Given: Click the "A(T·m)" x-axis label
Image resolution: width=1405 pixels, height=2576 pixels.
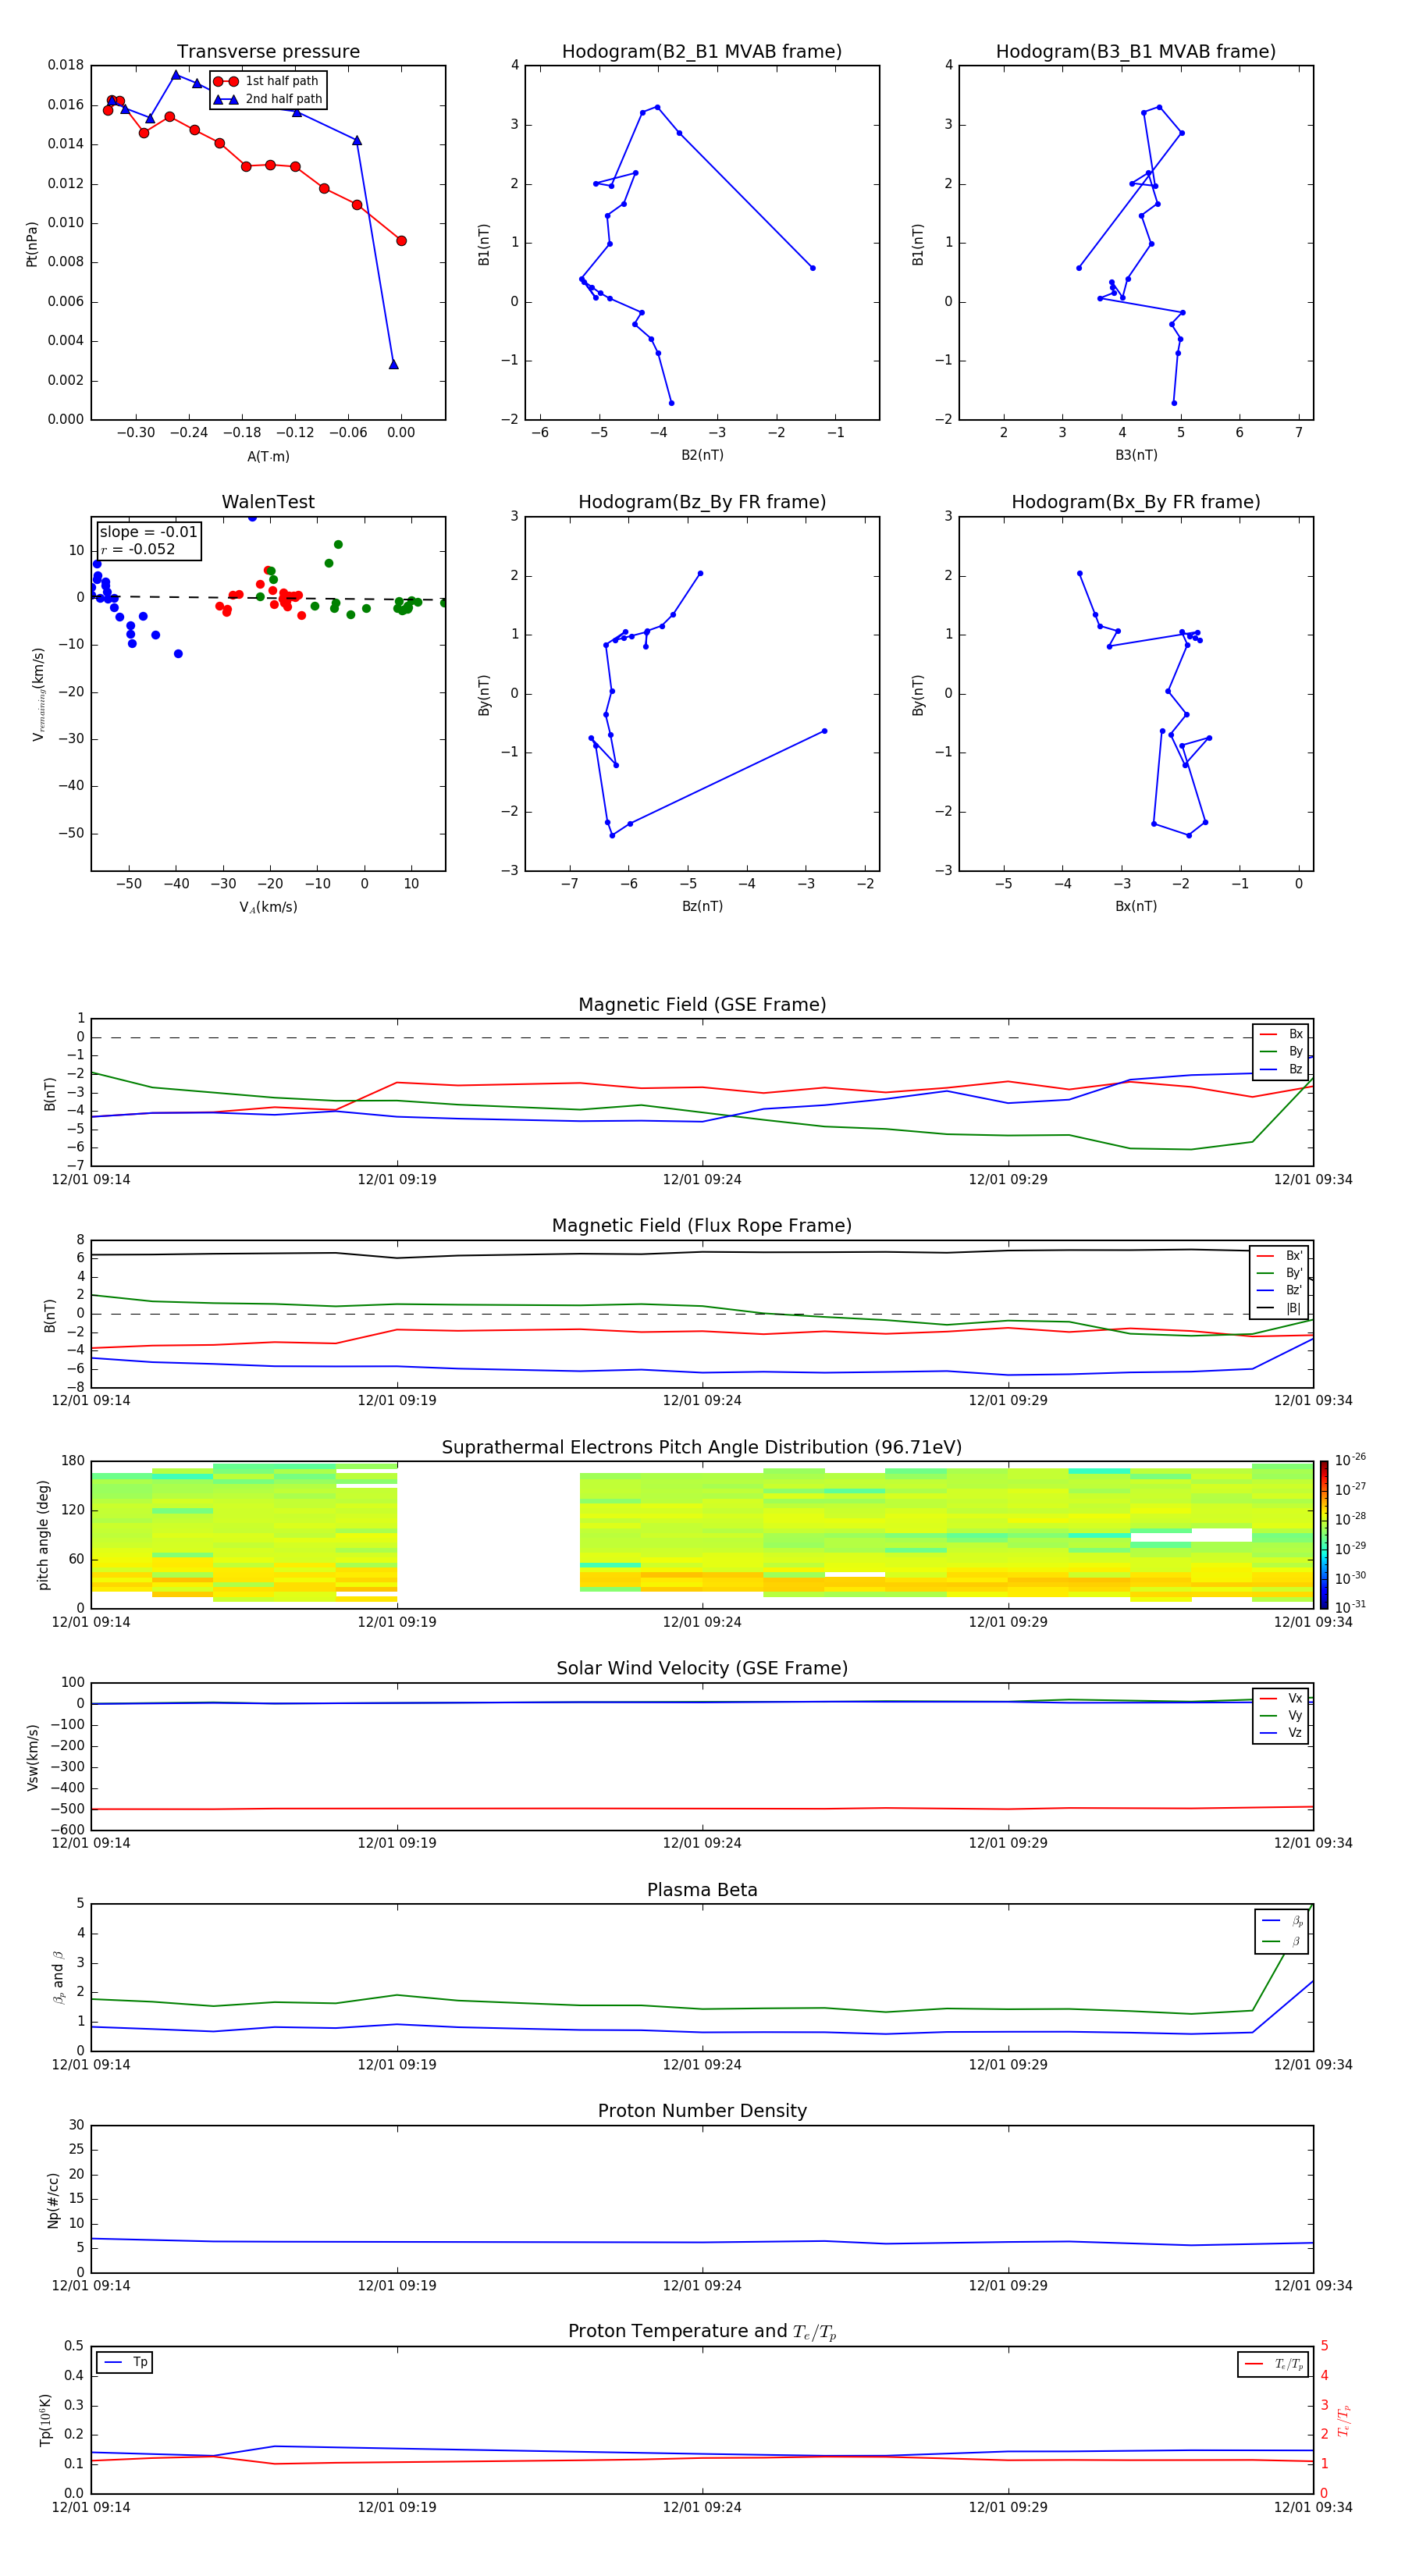Looking at the screenshot, I should pos(268,456).
